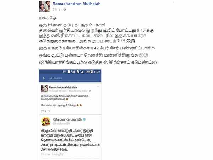Click the embedded post's date and location line
213x160 pixels.
70,91
